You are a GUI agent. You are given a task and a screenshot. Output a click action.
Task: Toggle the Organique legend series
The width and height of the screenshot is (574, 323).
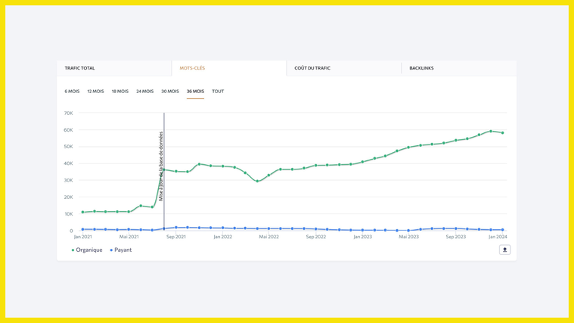click(87, 250)
